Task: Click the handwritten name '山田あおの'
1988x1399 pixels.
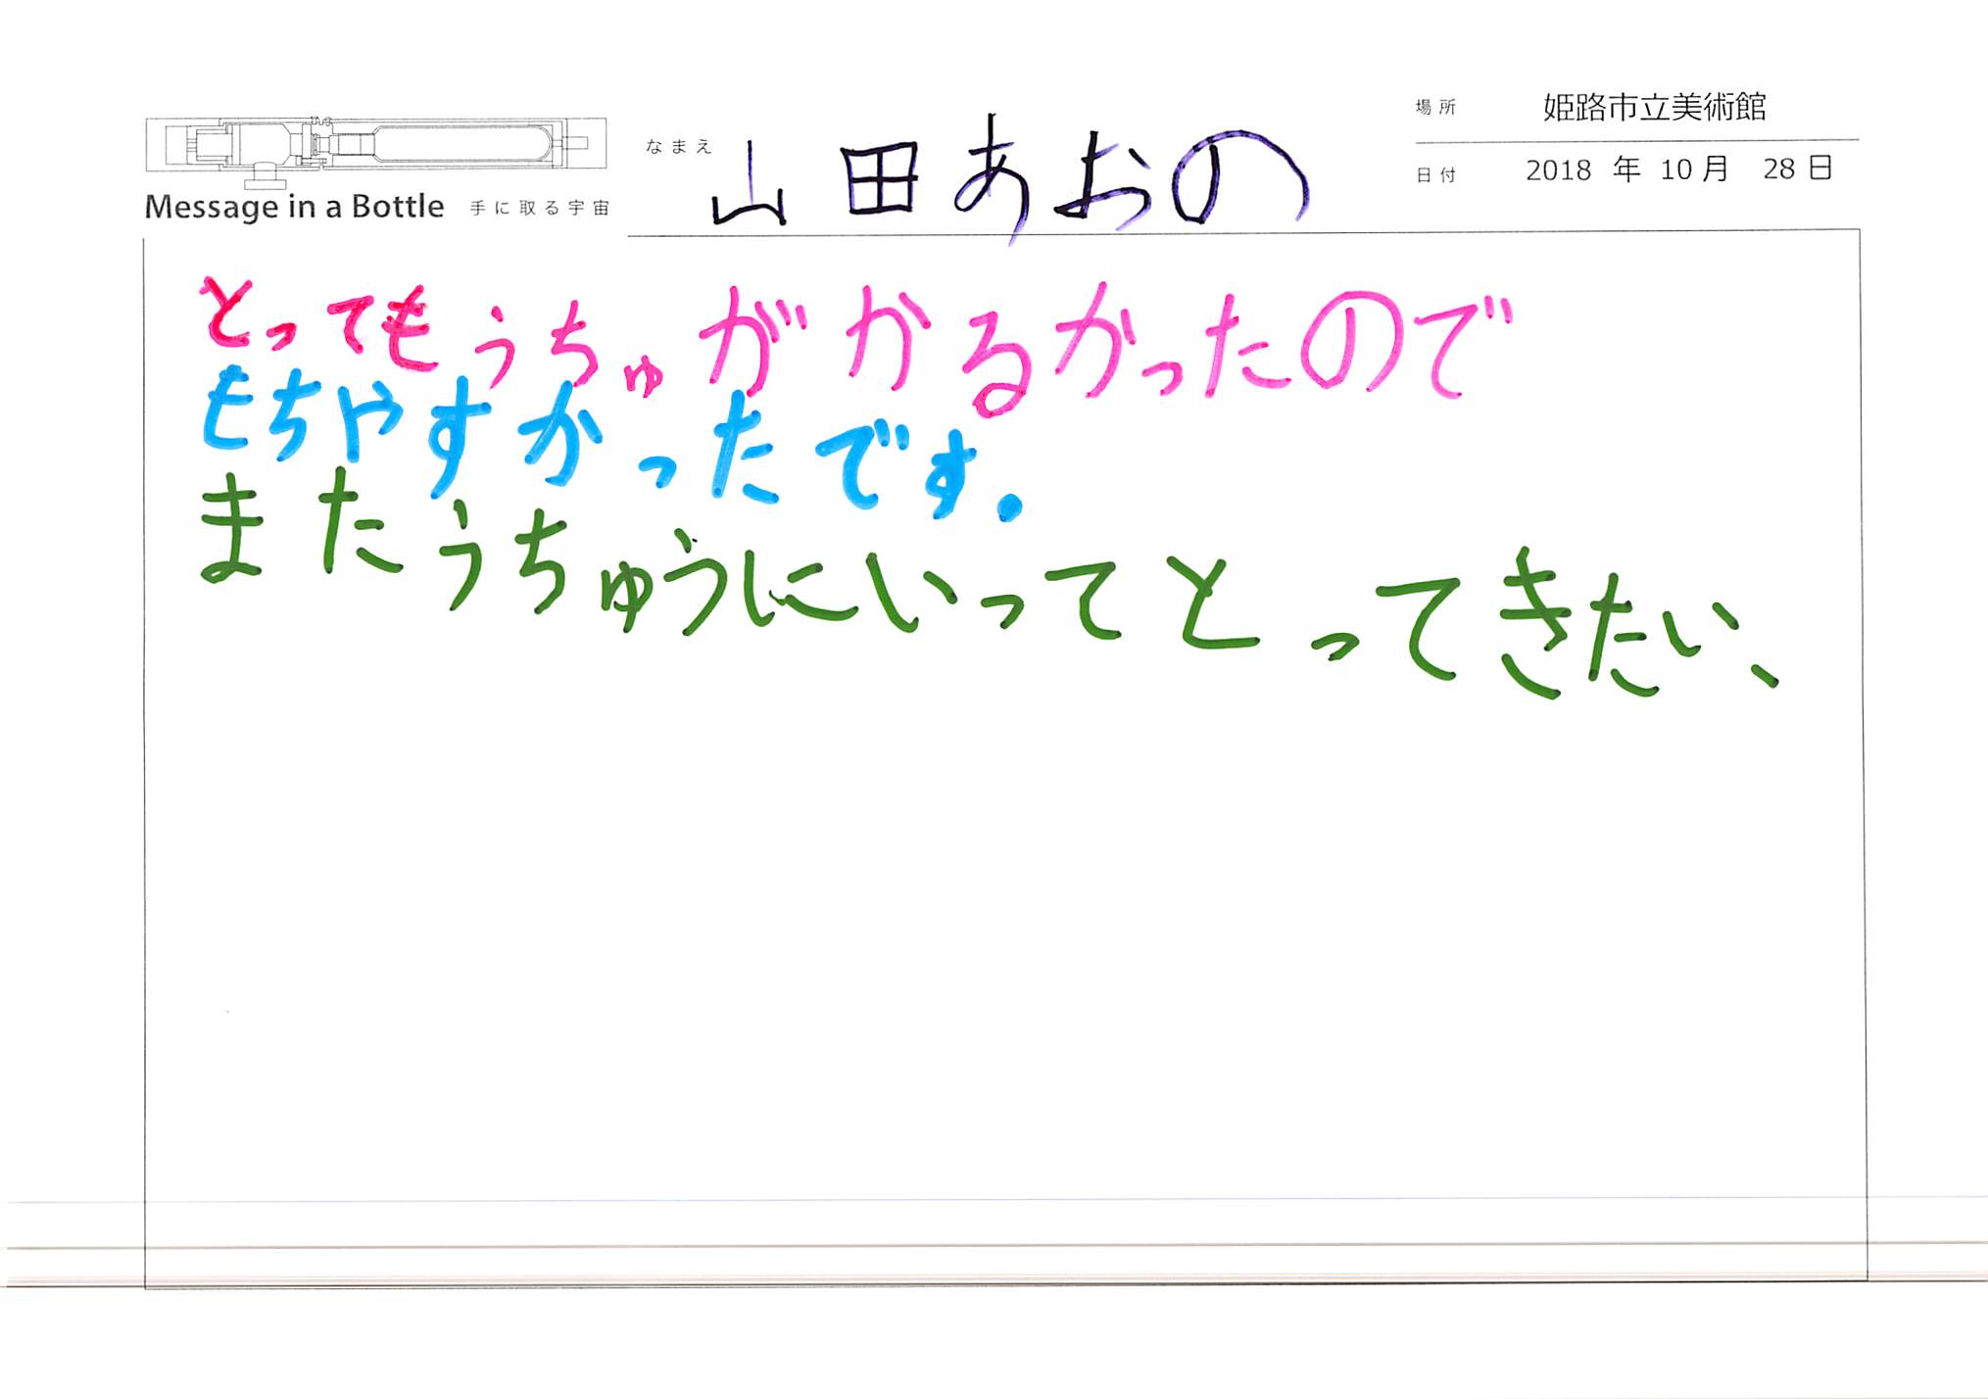Action: tap(1011, 181)
